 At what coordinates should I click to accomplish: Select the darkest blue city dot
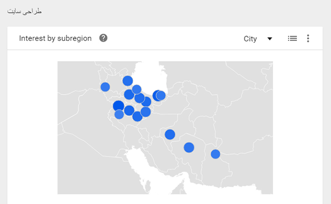(118, 106)
